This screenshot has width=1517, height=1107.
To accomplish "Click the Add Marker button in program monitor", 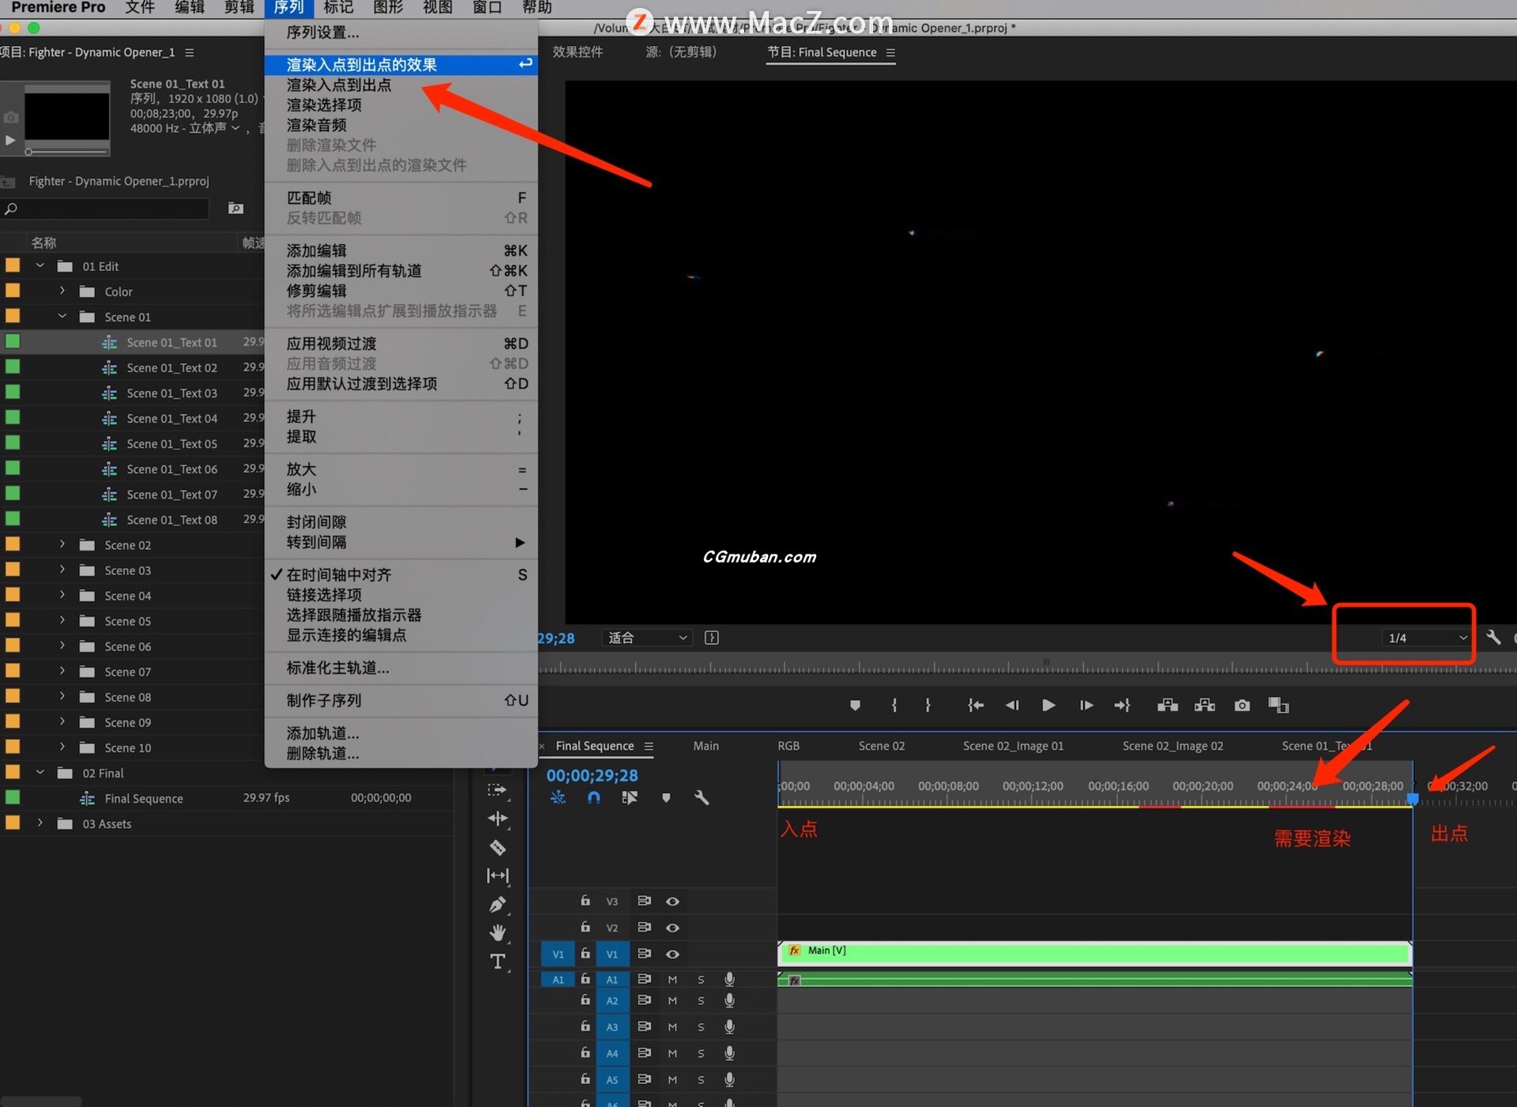I will [x=855, y=706].
